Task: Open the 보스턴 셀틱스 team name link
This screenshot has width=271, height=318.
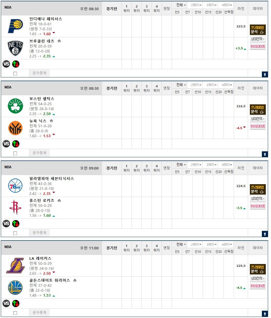Action: [42, 99]
